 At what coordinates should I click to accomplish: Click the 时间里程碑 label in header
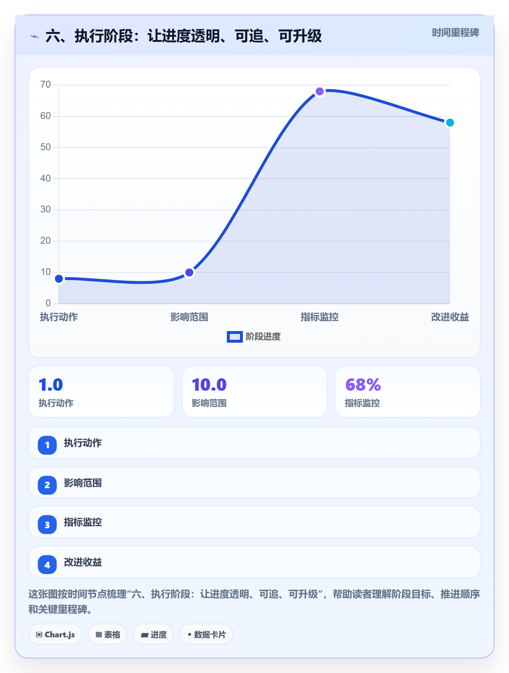pyautogui.click(x=455, y=33)
